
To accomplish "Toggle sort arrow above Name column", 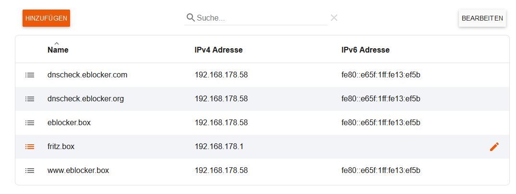I will (57, 43).
